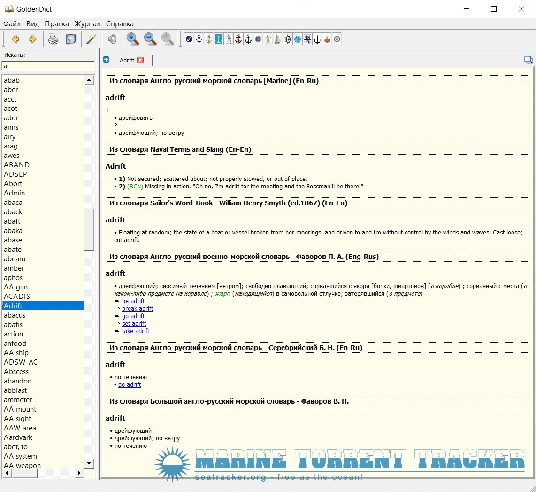Follow the 'be adrift' link
The image size is (536, 492).
coord(133,301)
